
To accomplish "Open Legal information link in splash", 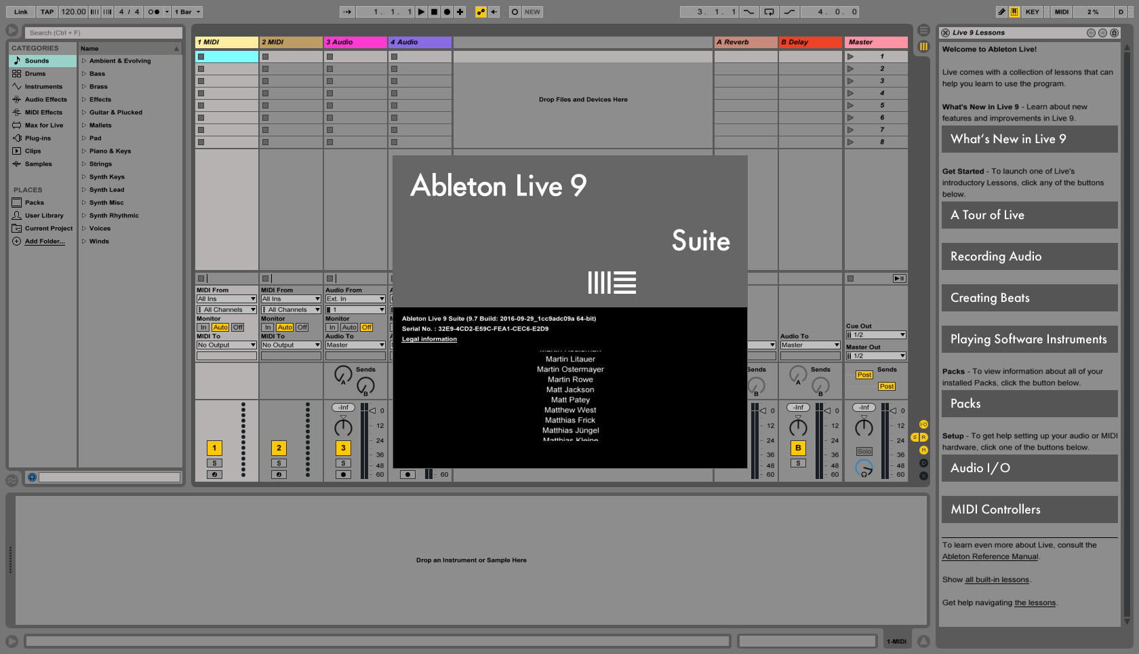I will click(429, 339).
